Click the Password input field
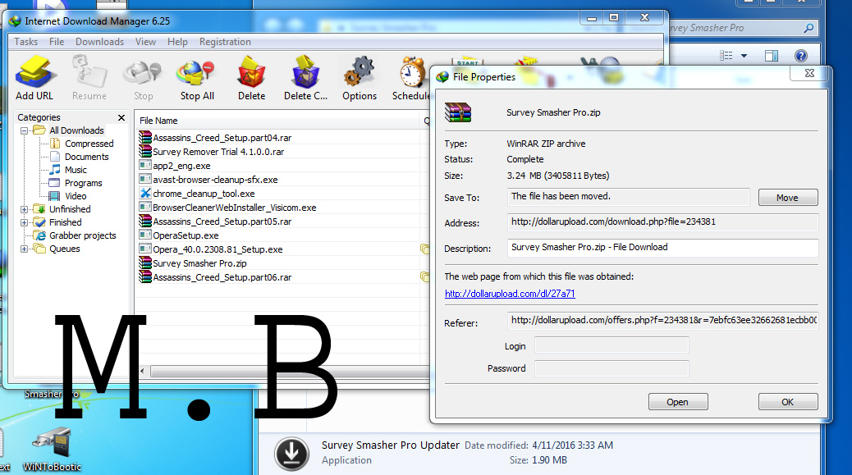 point(612,368)
